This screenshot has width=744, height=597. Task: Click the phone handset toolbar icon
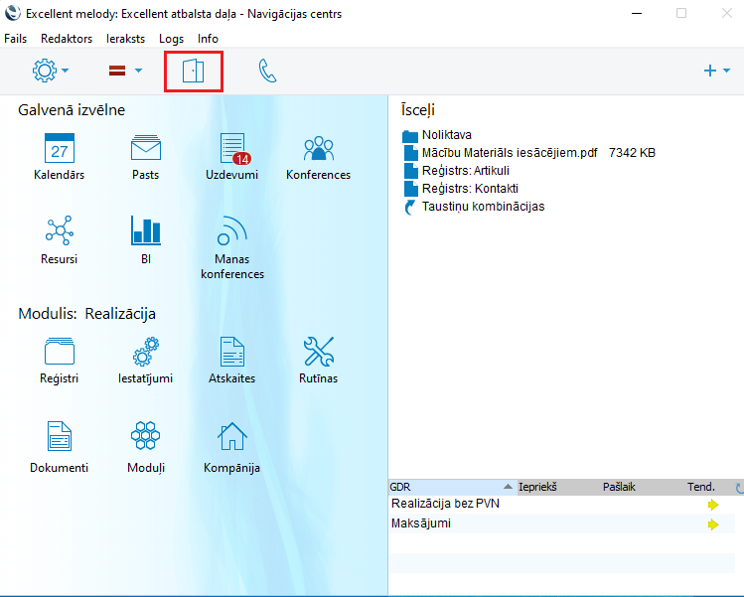click(x=267, y=72)
